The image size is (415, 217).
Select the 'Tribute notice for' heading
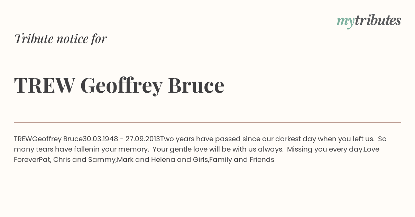(60, 39)
